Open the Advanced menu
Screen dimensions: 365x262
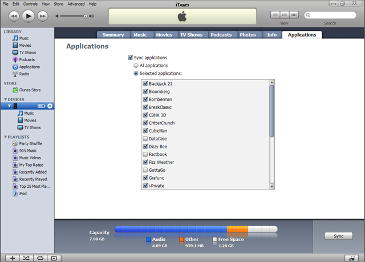click(76, 4)
